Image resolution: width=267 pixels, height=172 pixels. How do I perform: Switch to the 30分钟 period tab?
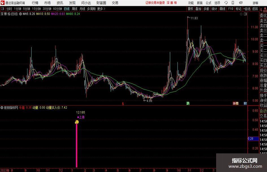[x=47, y=9]
